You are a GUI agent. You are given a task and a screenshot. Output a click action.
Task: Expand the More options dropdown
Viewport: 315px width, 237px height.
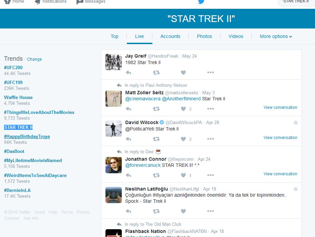click(x=276, y=36)
